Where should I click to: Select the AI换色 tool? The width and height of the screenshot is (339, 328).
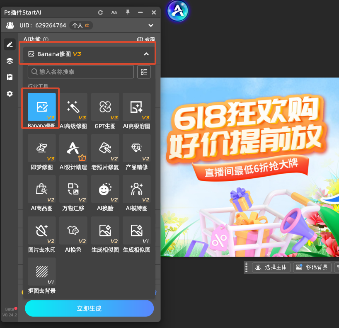coord(73,231)
